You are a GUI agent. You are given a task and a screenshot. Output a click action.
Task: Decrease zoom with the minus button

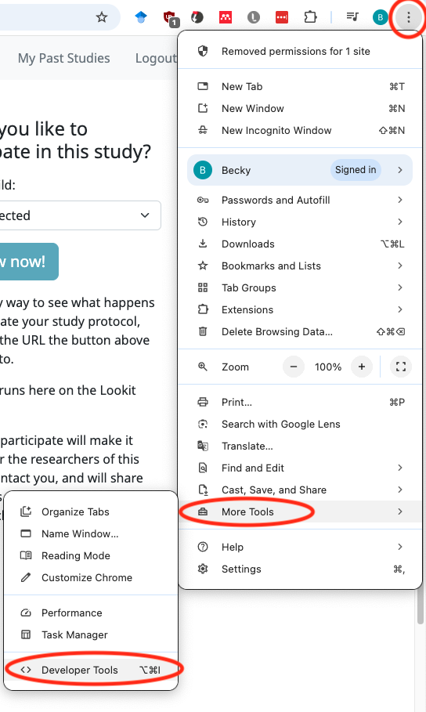pos(294,367)
